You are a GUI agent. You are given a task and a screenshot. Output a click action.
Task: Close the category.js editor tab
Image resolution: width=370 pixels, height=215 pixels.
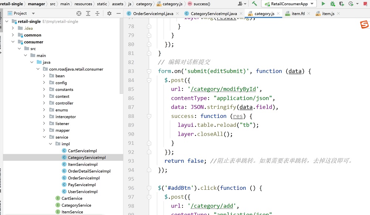pos(278,14)
